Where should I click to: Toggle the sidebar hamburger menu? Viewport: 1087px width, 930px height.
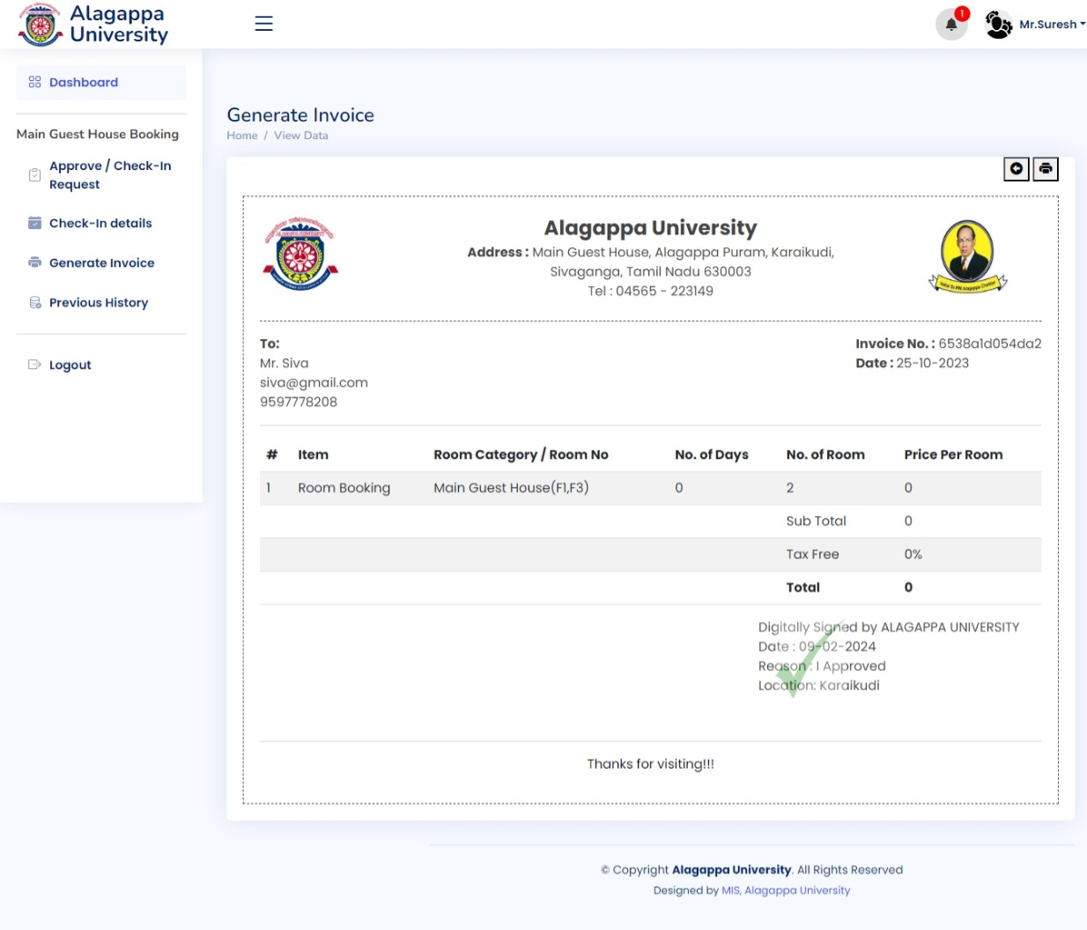[263, 24]
